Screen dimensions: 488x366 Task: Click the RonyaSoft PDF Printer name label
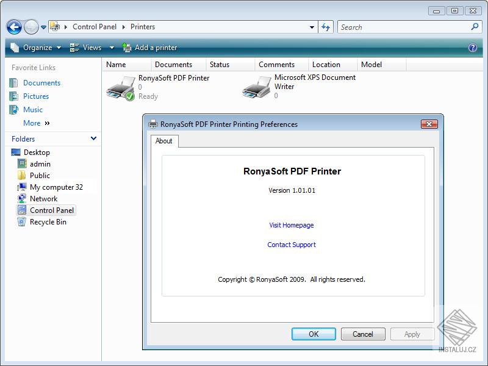click(x=174, y=78)
